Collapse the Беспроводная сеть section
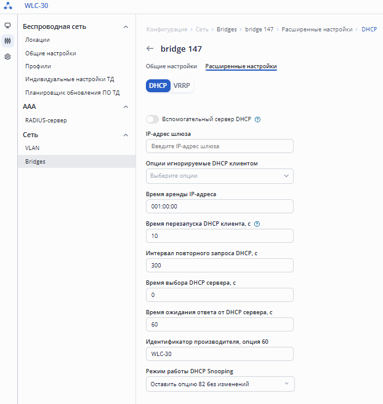This screenshot has height=404, width=383. pyautogui.click(x=126, y=27)
